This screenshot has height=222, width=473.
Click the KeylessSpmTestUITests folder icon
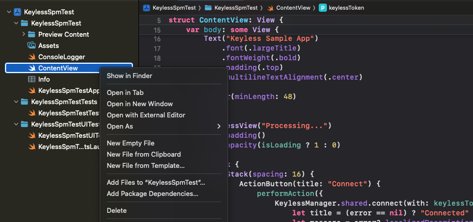(x=25, y=124)
